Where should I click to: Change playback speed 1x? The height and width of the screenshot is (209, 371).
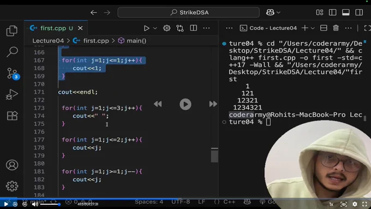pyautogui.click(x=331, y=204)
